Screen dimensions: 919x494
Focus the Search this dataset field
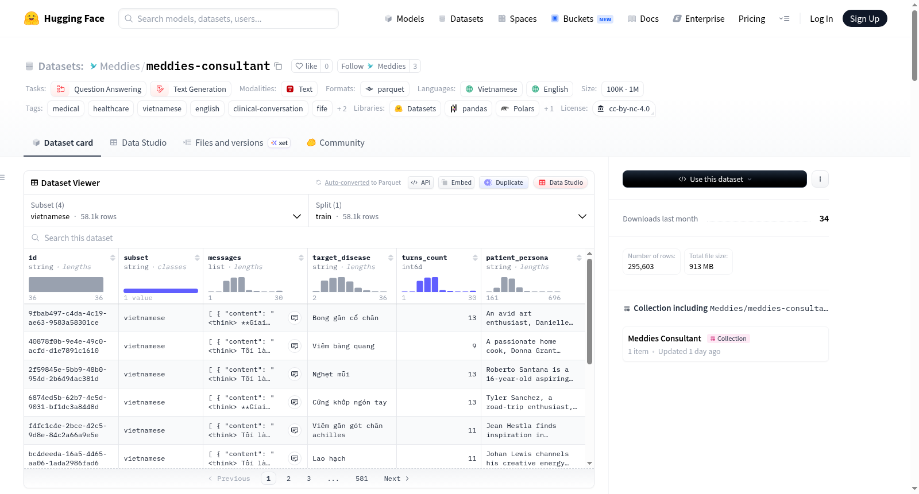click(309, 238)
